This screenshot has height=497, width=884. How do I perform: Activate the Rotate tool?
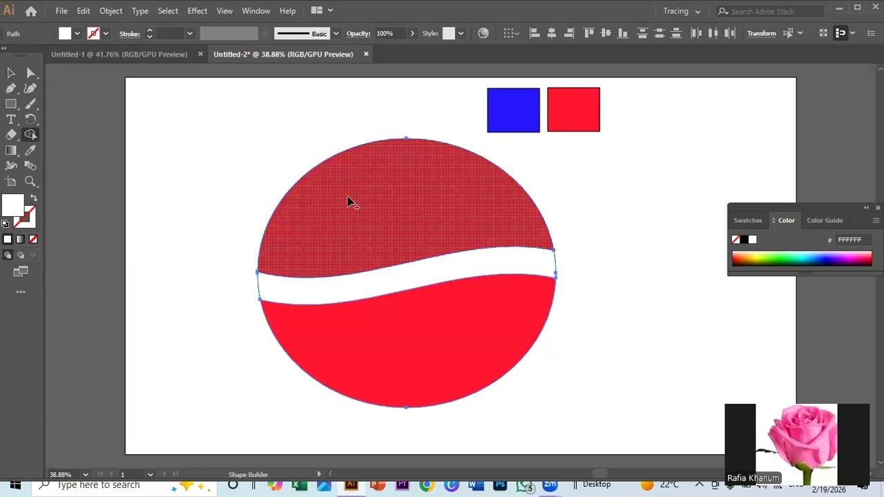[30, 119]
